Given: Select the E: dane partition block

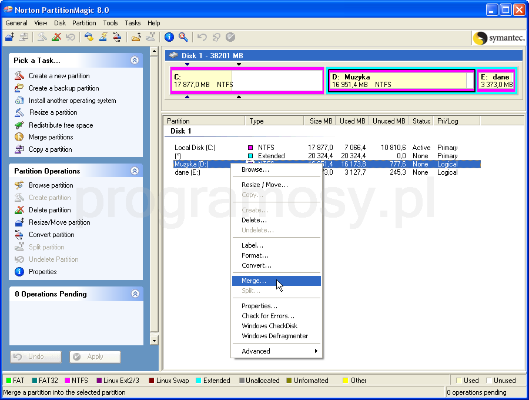Looking at the screenshot, I should pos(496,81).
